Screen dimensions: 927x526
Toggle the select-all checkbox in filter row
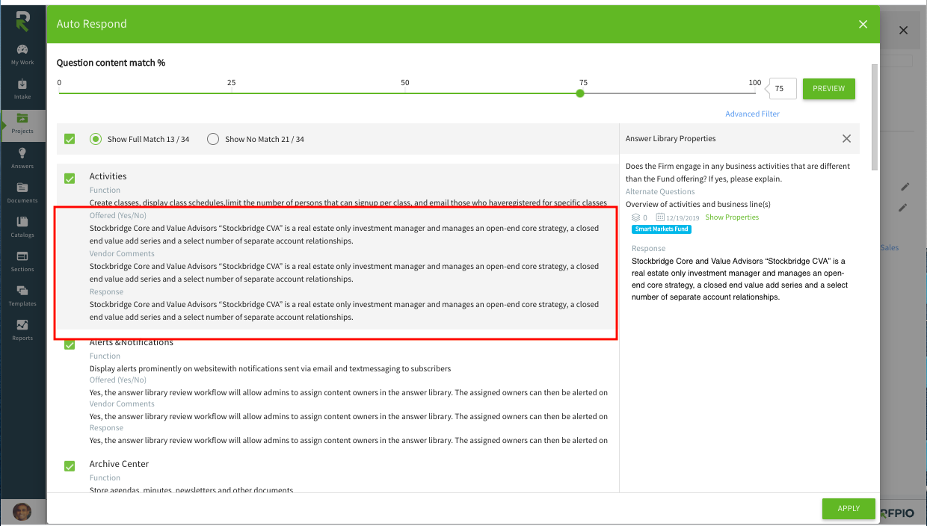click(x=70, y=139)
